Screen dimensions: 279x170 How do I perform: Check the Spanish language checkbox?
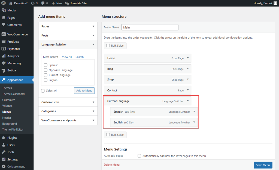pos(46,65)
